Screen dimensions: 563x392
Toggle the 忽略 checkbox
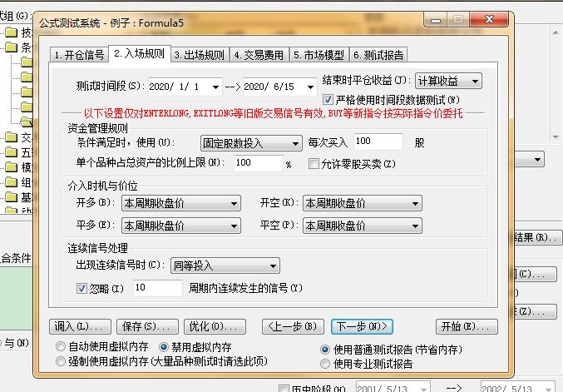click(x=81, y=288)
